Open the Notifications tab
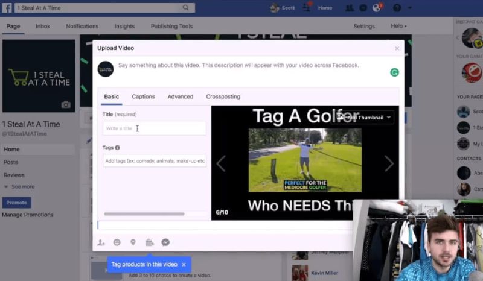Screen dimensions: 483x281 tap(82, 26)
